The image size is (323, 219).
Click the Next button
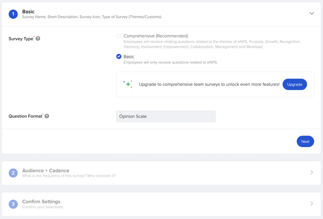pos(305,141)
